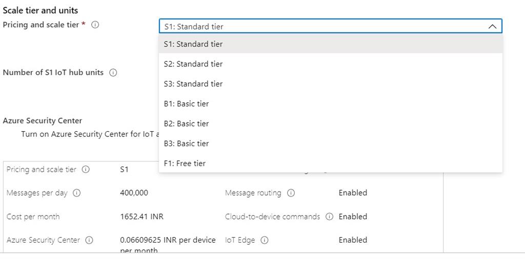Click the info icon by Pricing and scale tier in summary table
Viewport: 525px width, 259px height.
86,170
